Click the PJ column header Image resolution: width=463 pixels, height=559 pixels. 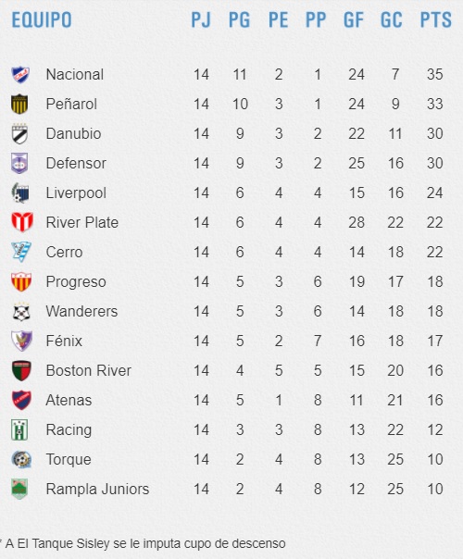click(x=201, y=20)
